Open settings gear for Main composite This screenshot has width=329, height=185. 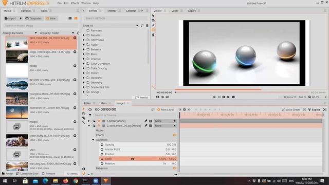point(75,150)
